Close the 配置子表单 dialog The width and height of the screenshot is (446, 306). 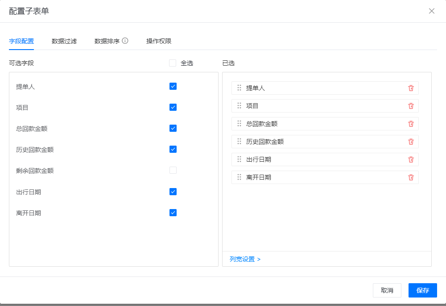point(431,11)
